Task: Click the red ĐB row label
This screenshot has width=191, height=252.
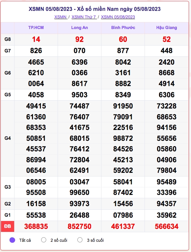Action: [x=8, y=226]
